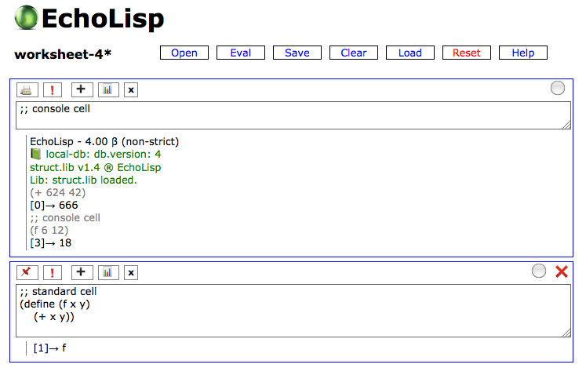The height and width of the screenshot is (368, 586).
Task: Click the small x icon in standard cell toolbar
Action: [x=131, y=272]
